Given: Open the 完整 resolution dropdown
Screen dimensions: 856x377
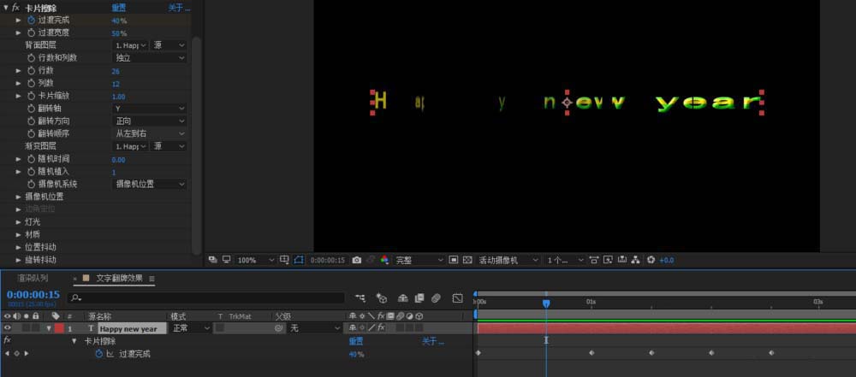Looking at the screenshot, I should [419, 260].
